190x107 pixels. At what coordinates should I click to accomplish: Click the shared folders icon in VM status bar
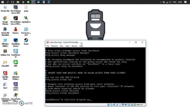click(120, 105)
